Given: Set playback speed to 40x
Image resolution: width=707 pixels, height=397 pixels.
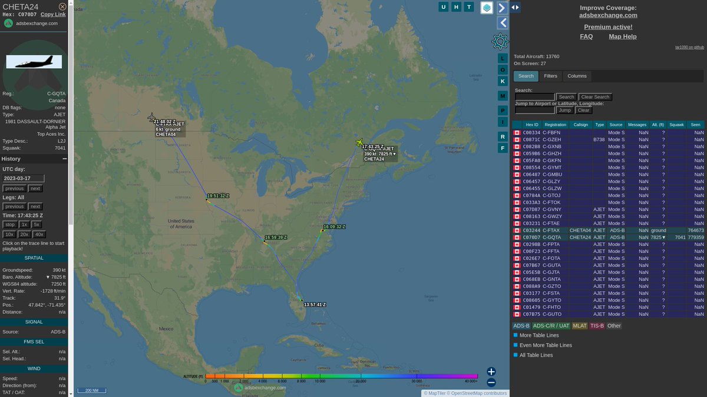Looking at the screenshot, I should tap(39, 234).
